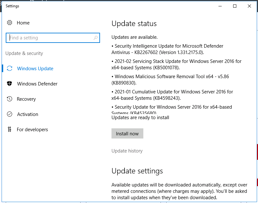Select the KB2267602 Security Intelligence Update entry
Viewport: 258px width, 203px height.
pos(167,49)
